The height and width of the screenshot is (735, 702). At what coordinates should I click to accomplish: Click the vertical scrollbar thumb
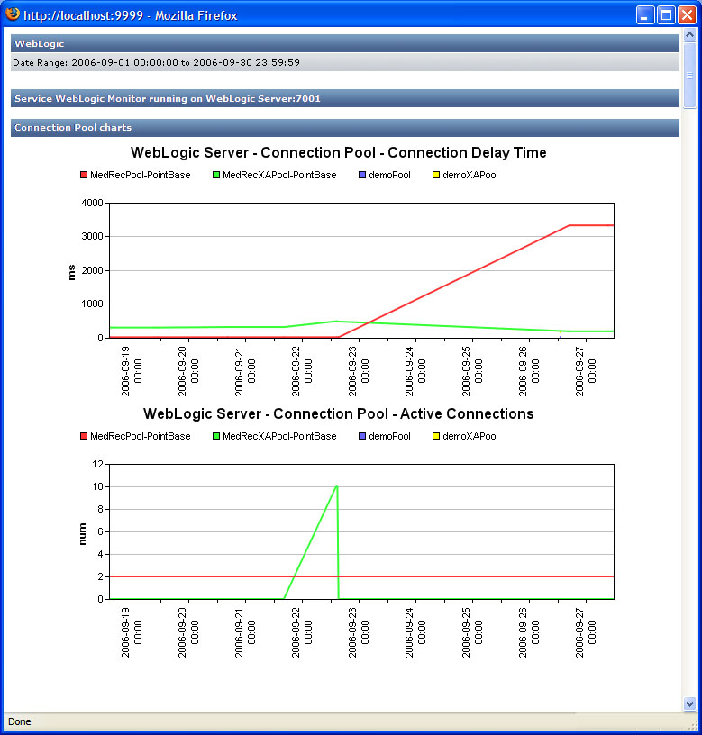(x=689, y=76)
